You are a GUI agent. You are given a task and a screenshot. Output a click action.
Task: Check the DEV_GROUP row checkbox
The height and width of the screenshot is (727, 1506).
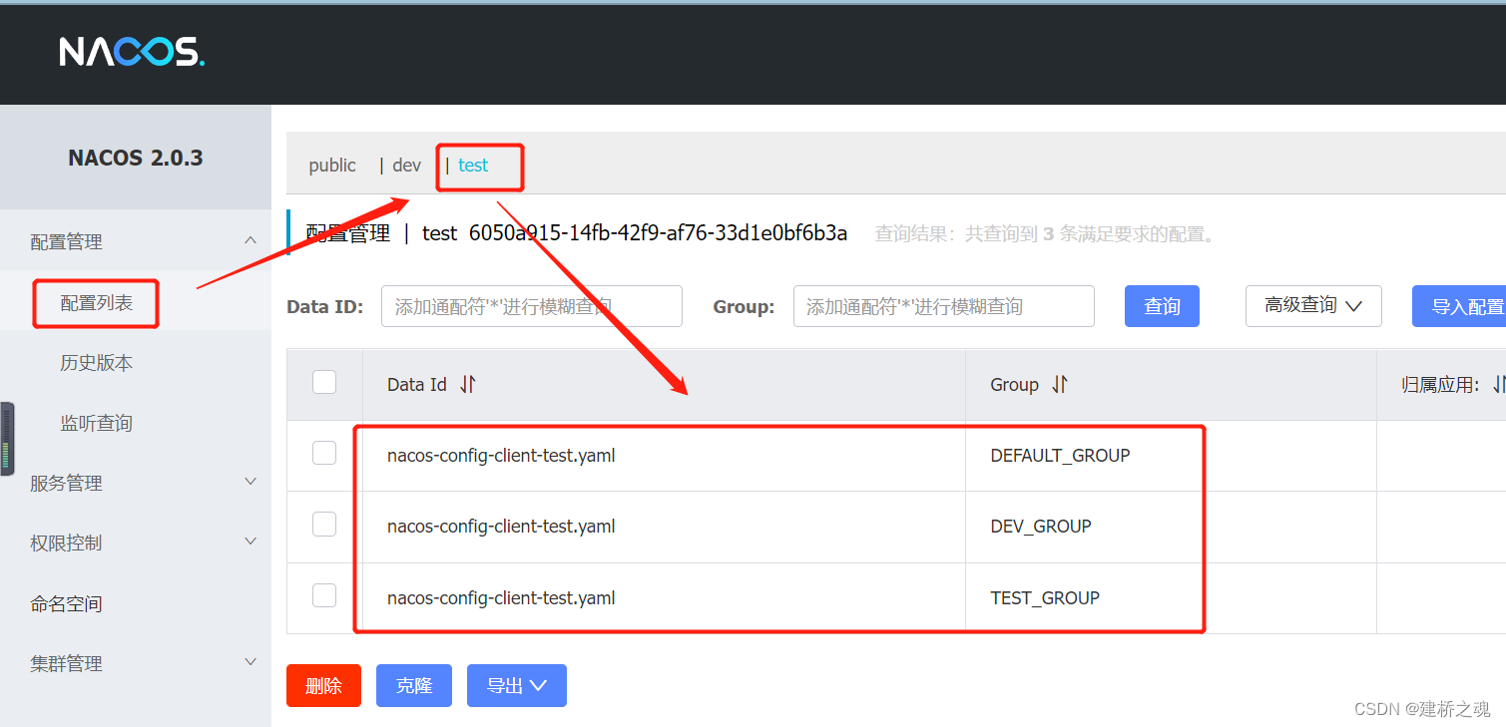pyautogui.click(x=324, y=524)
